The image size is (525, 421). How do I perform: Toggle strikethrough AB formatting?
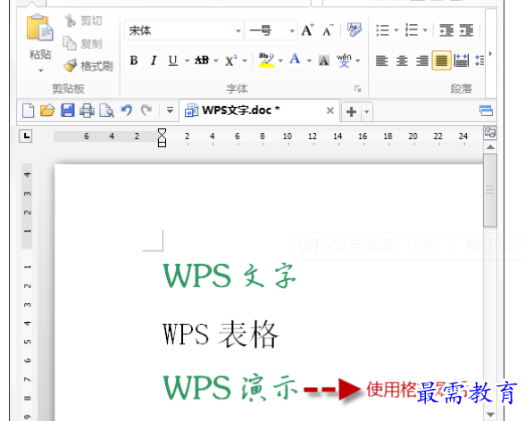(x=202, y=61)
